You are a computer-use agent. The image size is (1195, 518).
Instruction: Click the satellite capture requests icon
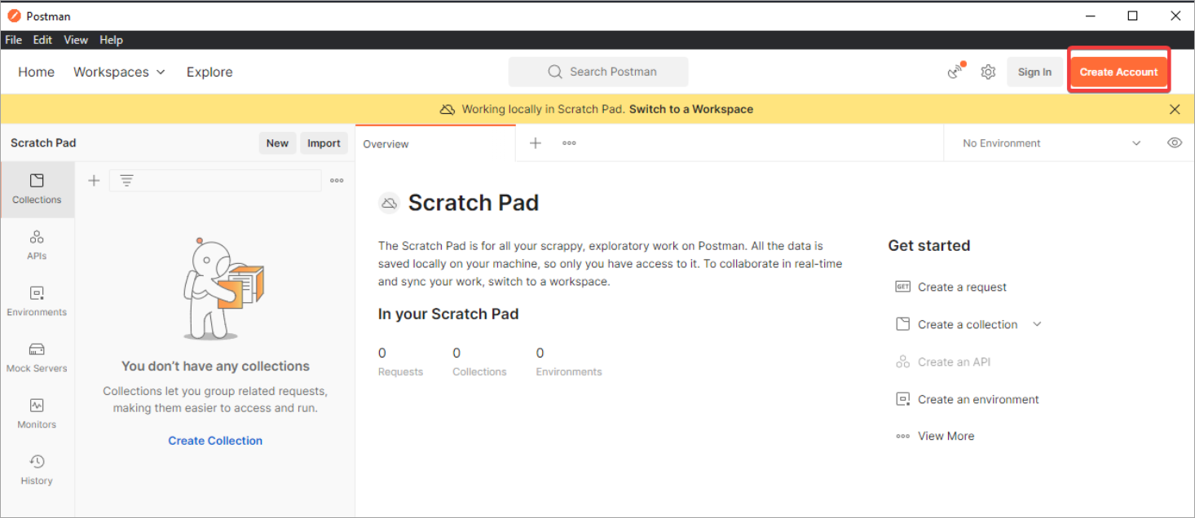(x=955, y=72)
